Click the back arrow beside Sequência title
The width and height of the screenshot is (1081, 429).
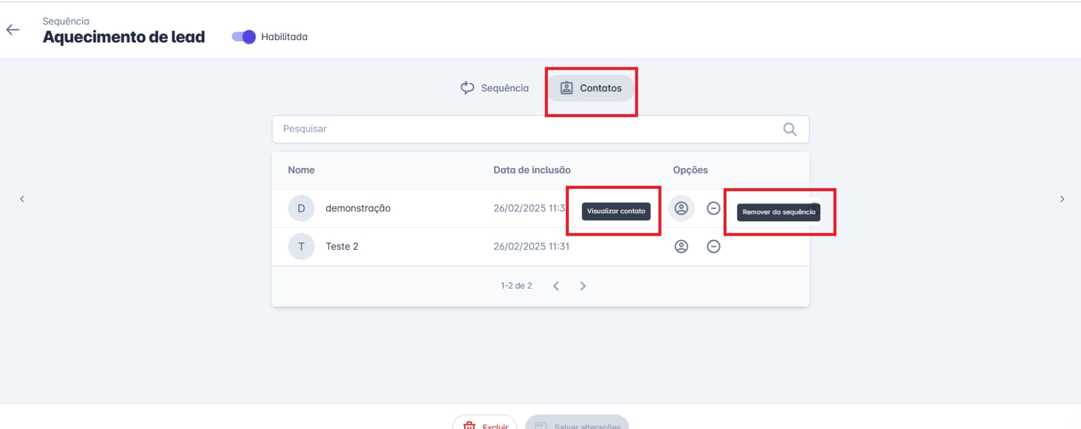[x=13, y=30]
